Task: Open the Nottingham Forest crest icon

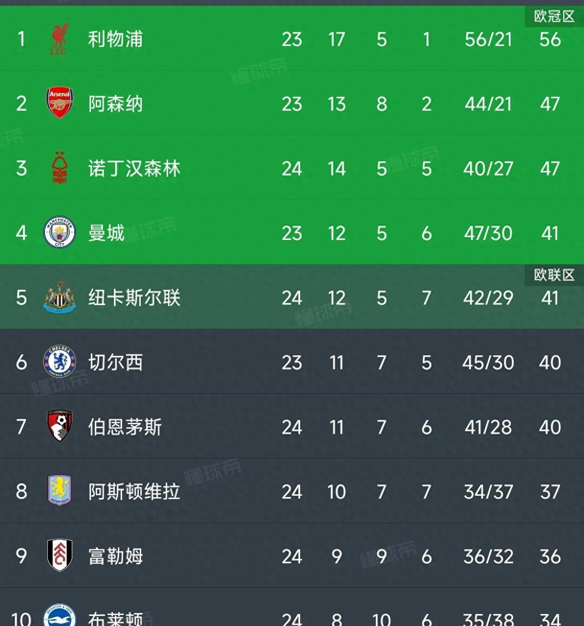Action: 59,168
